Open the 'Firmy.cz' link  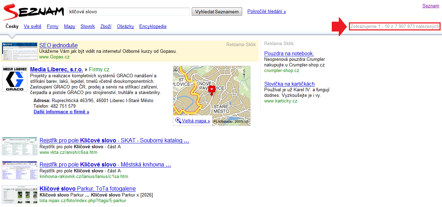[x=99, y=69]
